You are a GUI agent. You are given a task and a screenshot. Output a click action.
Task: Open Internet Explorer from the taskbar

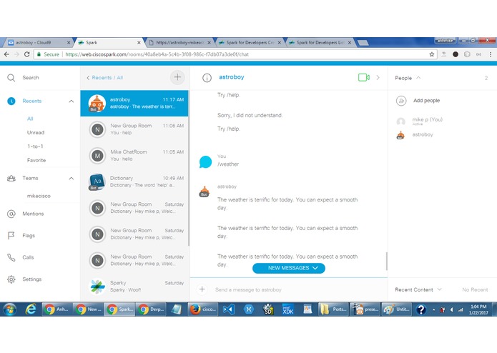[31, 309]
